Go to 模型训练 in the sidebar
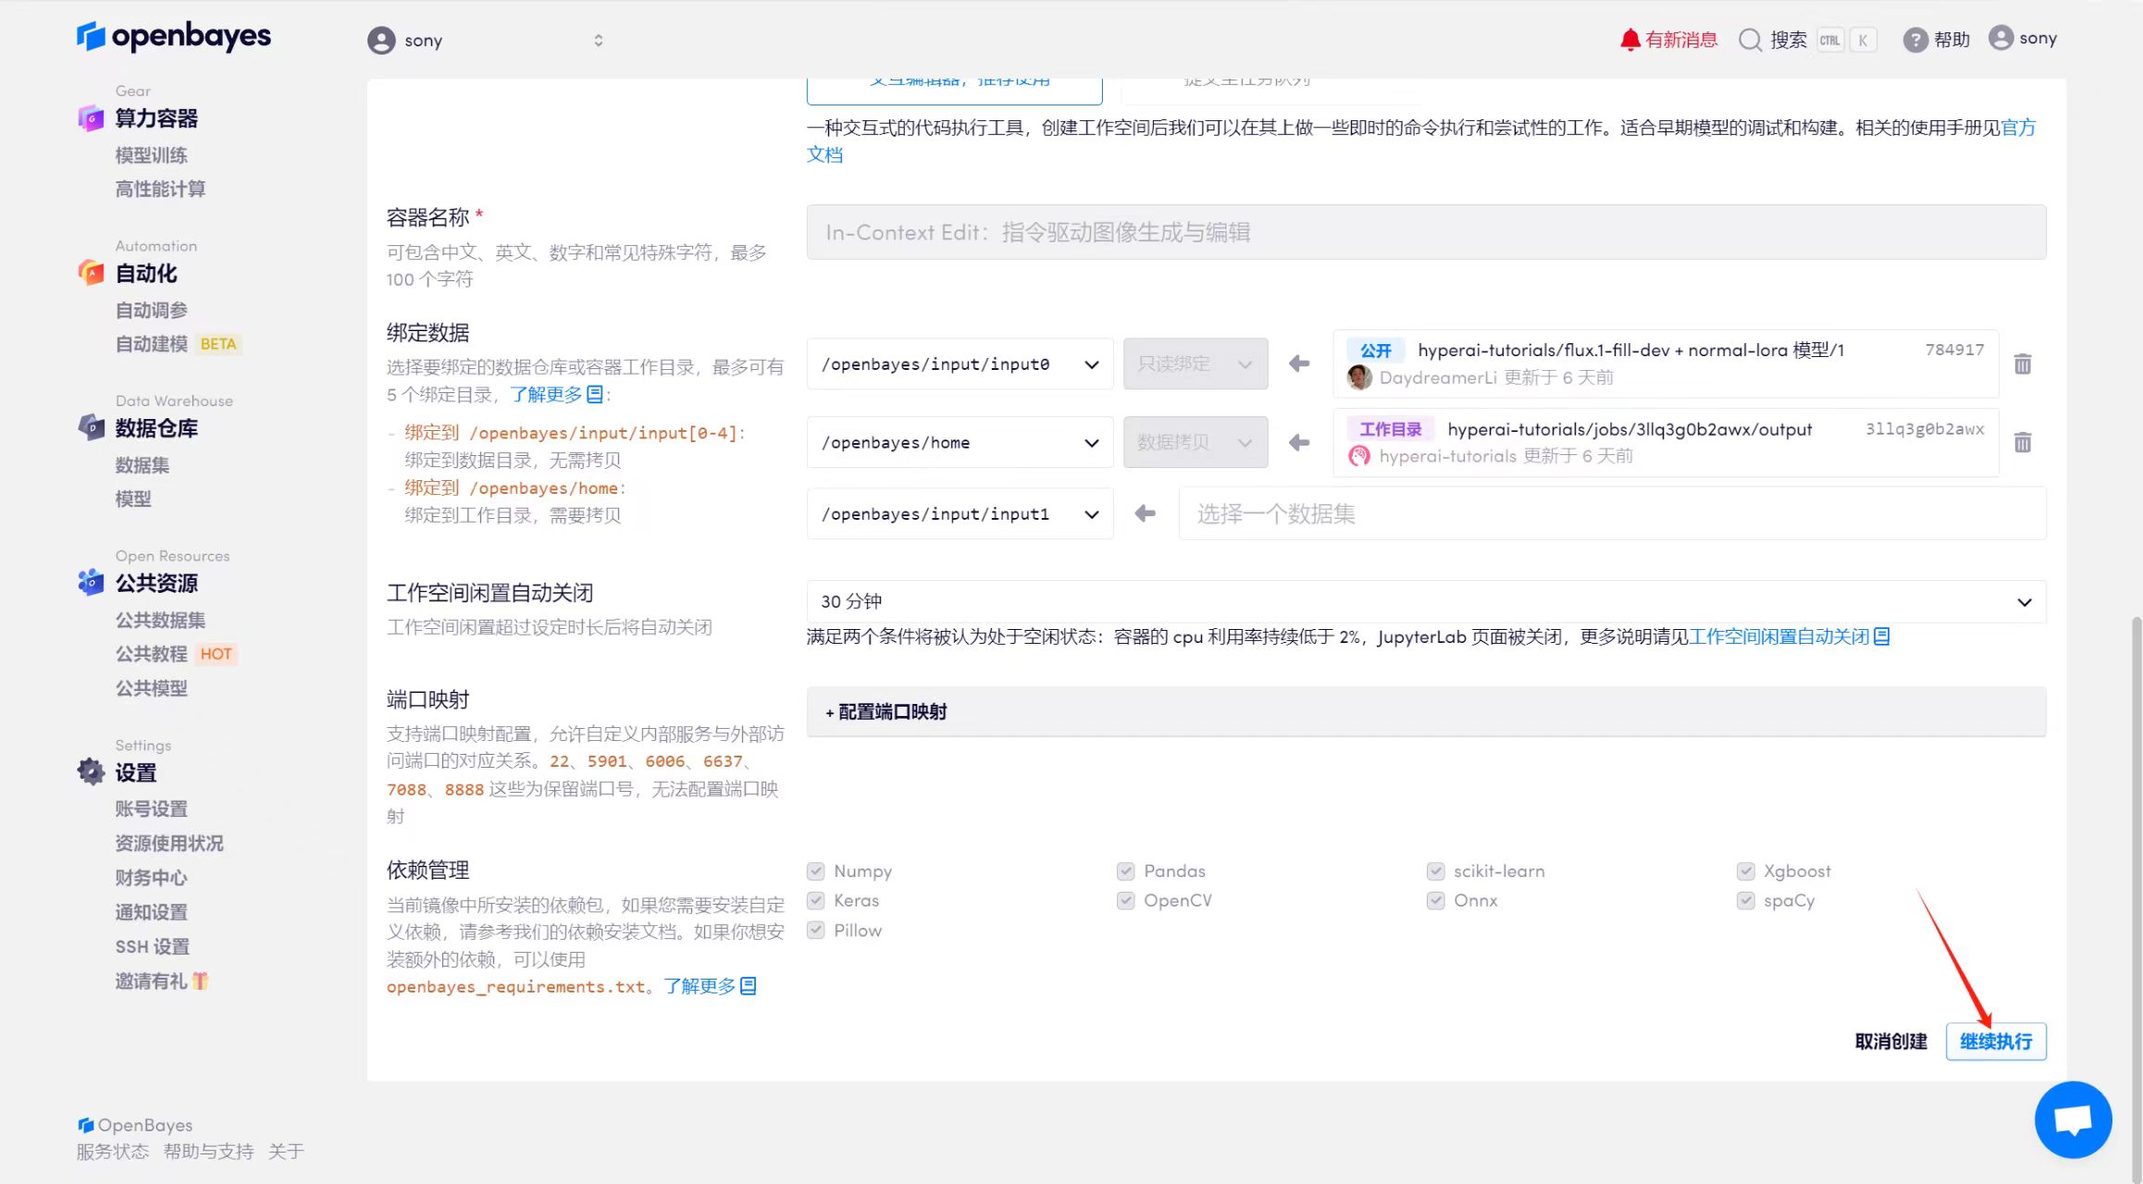The image size is (2143, 1184). point(151,155)
